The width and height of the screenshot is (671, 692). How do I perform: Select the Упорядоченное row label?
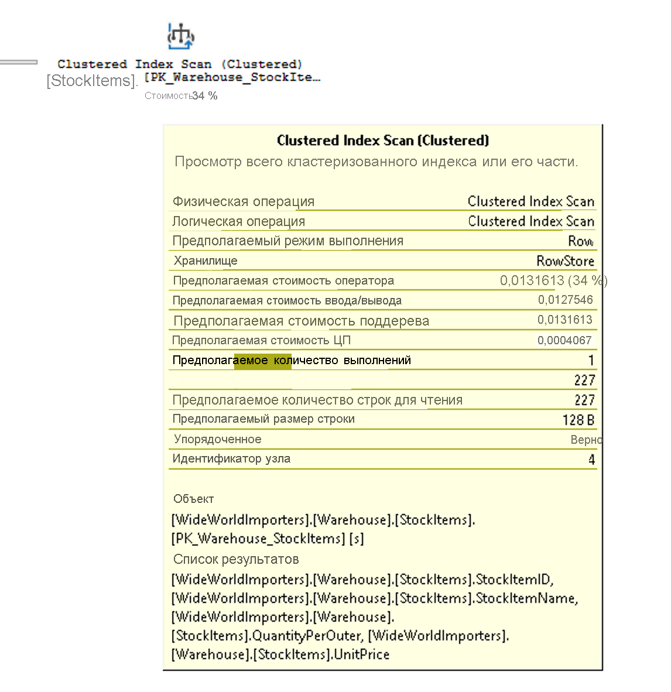click(x=218, y=439)
